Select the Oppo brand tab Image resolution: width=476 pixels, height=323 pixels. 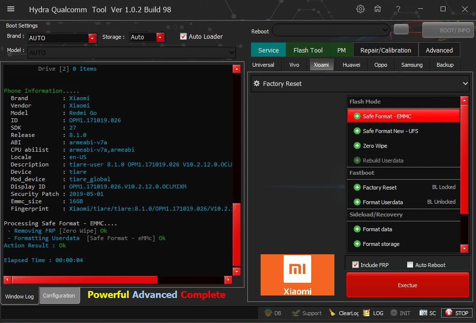(x=381, y=65)
